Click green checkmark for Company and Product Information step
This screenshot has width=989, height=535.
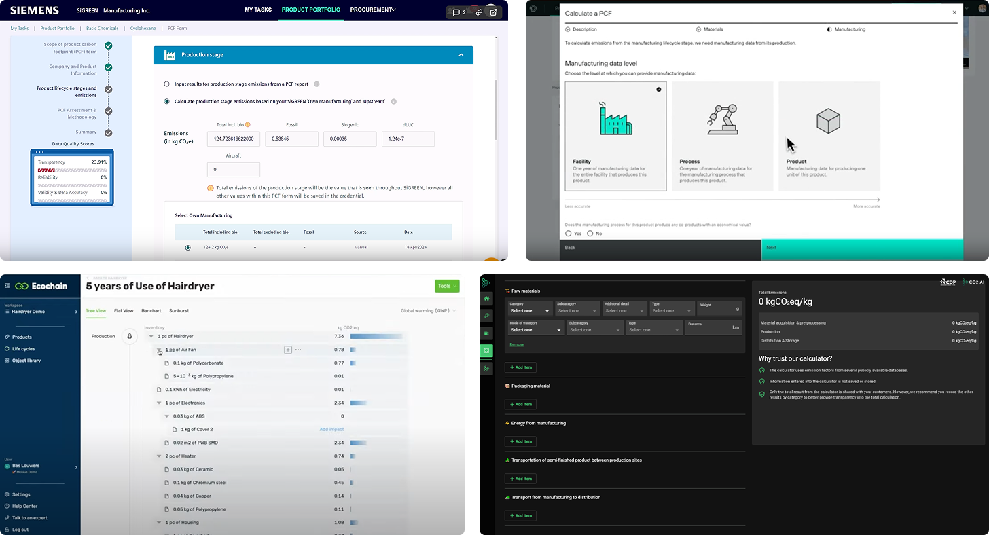(x=108, y=68)
